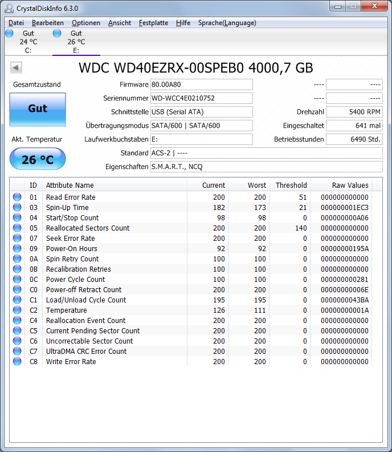Screen dimensions: 392x452
Task: Click status orb for Recalibration Retries
Action: (17, 269)
